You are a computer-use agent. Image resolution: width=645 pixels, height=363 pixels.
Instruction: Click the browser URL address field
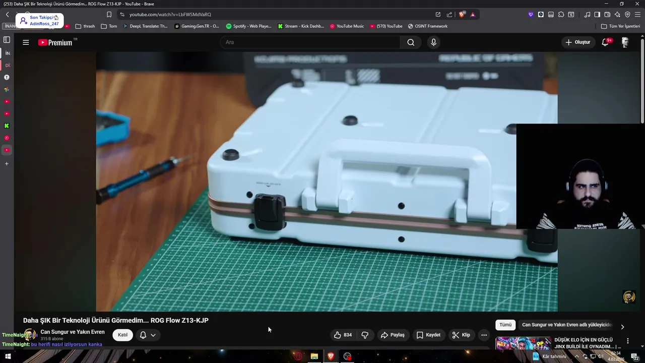277,15
